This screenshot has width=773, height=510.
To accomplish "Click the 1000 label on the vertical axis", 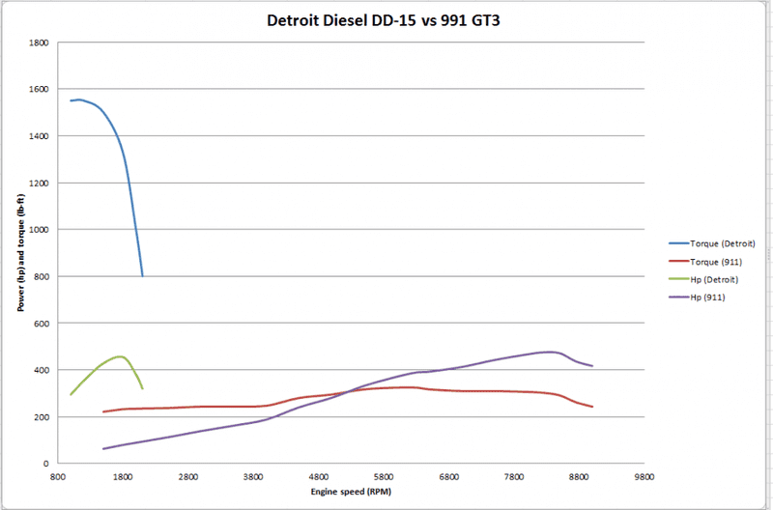I will coord(41,230).
